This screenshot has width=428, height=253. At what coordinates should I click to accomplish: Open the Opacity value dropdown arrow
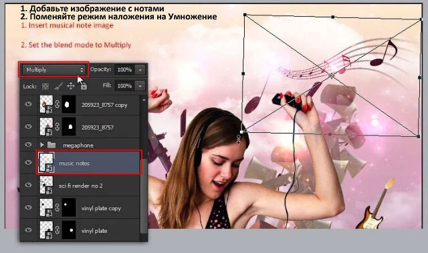140,70
